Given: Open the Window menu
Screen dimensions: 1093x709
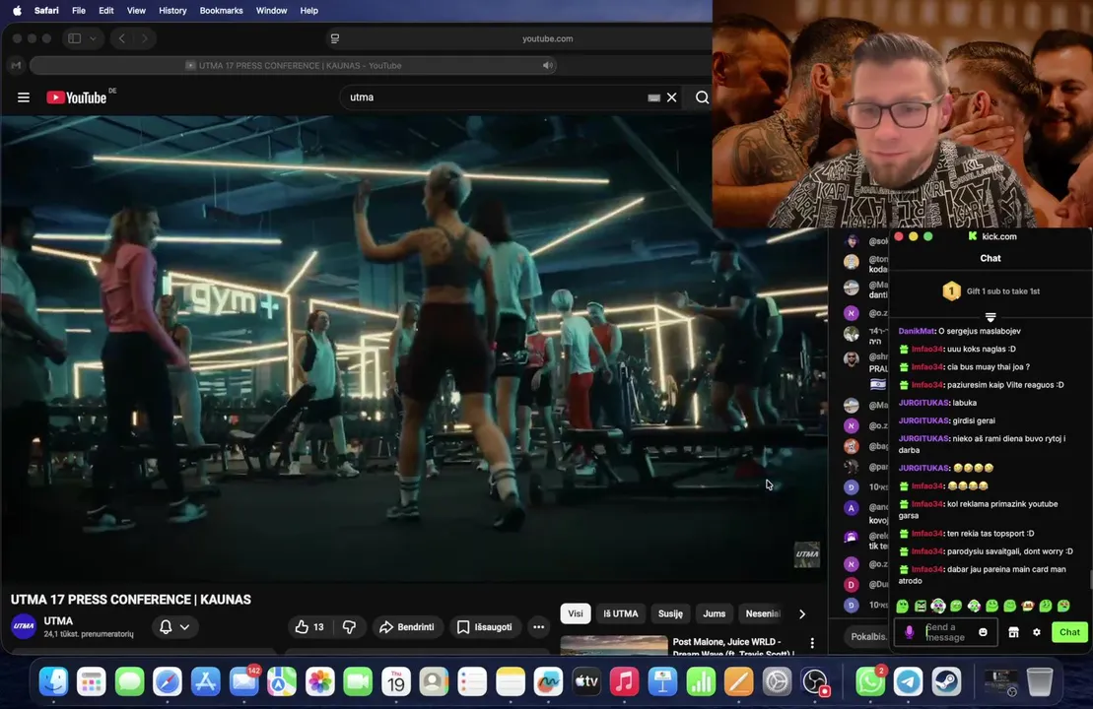Looking at the screenshot, I should point(271,11).
